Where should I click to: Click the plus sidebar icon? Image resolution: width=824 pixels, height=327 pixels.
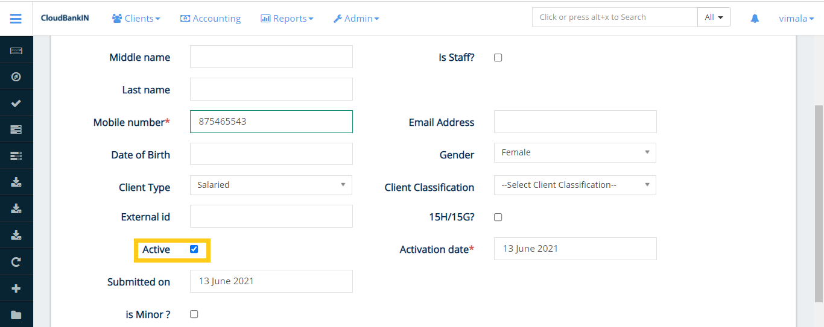click(16, 288)
